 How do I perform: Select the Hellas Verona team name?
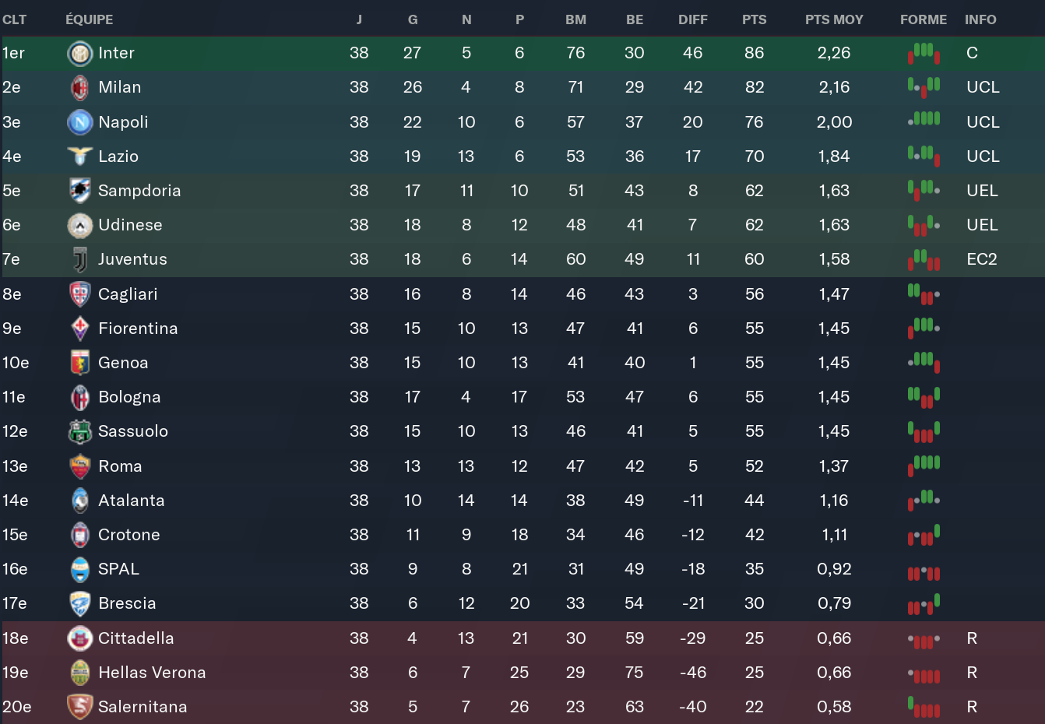[x=152, y=673]
